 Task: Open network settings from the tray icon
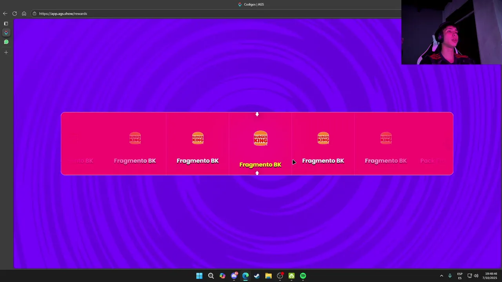pyautogui.click(x=469, y=276)
